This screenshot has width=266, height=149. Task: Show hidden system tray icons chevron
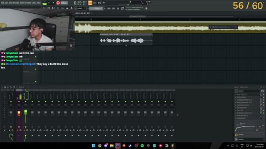coord(228,146)
